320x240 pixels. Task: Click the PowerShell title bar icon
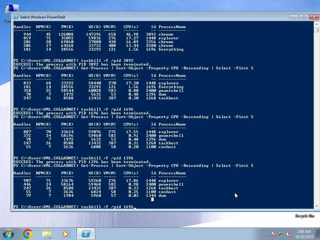[x=16, y=17]
